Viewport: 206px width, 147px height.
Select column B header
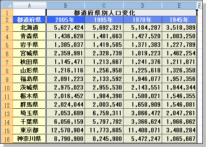click(65, 5)
